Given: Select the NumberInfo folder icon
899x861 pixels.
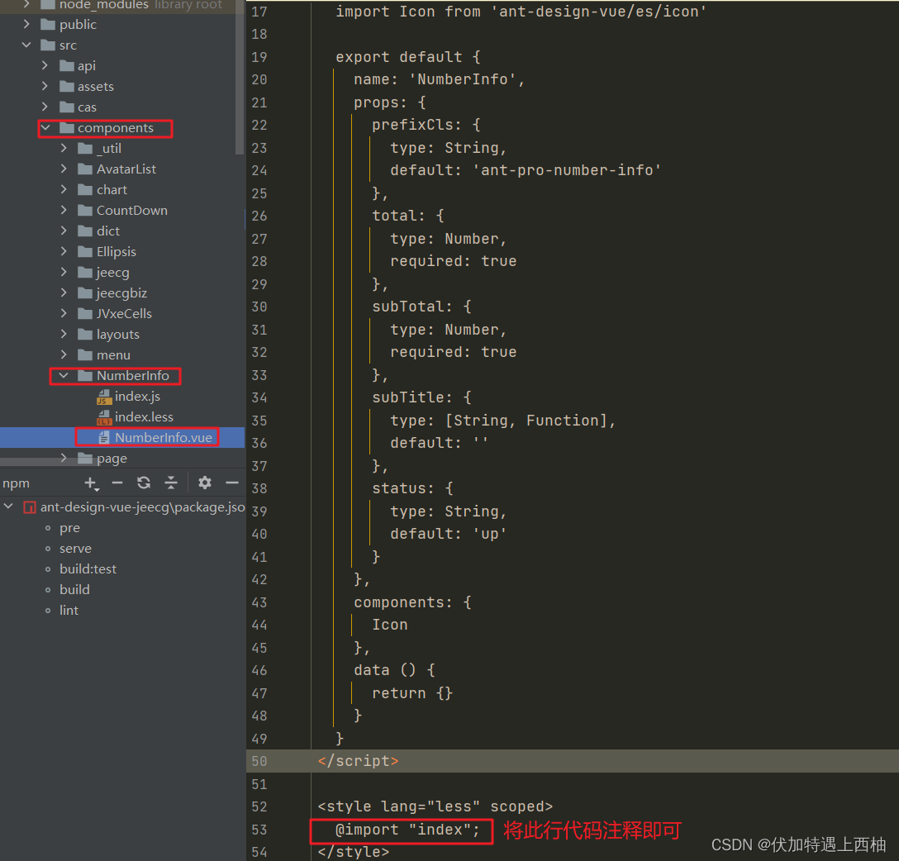Looking at the screenshot, I should tap(85, 375).
